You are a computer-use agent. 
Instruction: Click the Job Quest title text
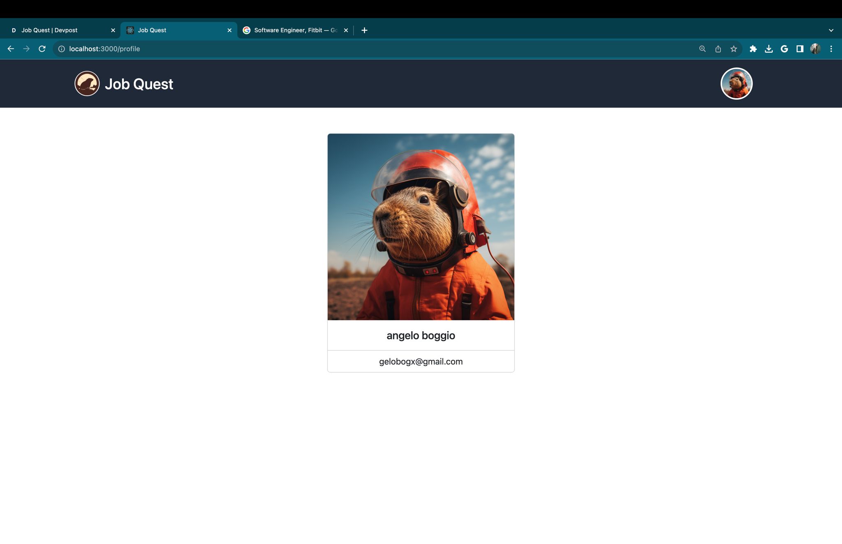pos(139,84)
